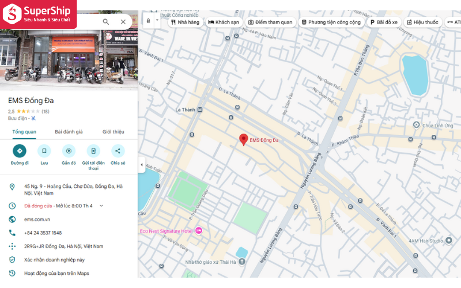
Task: Click Nhà thờ giáo xứ Thái Hà marker
Action: [x=241, y=262]
